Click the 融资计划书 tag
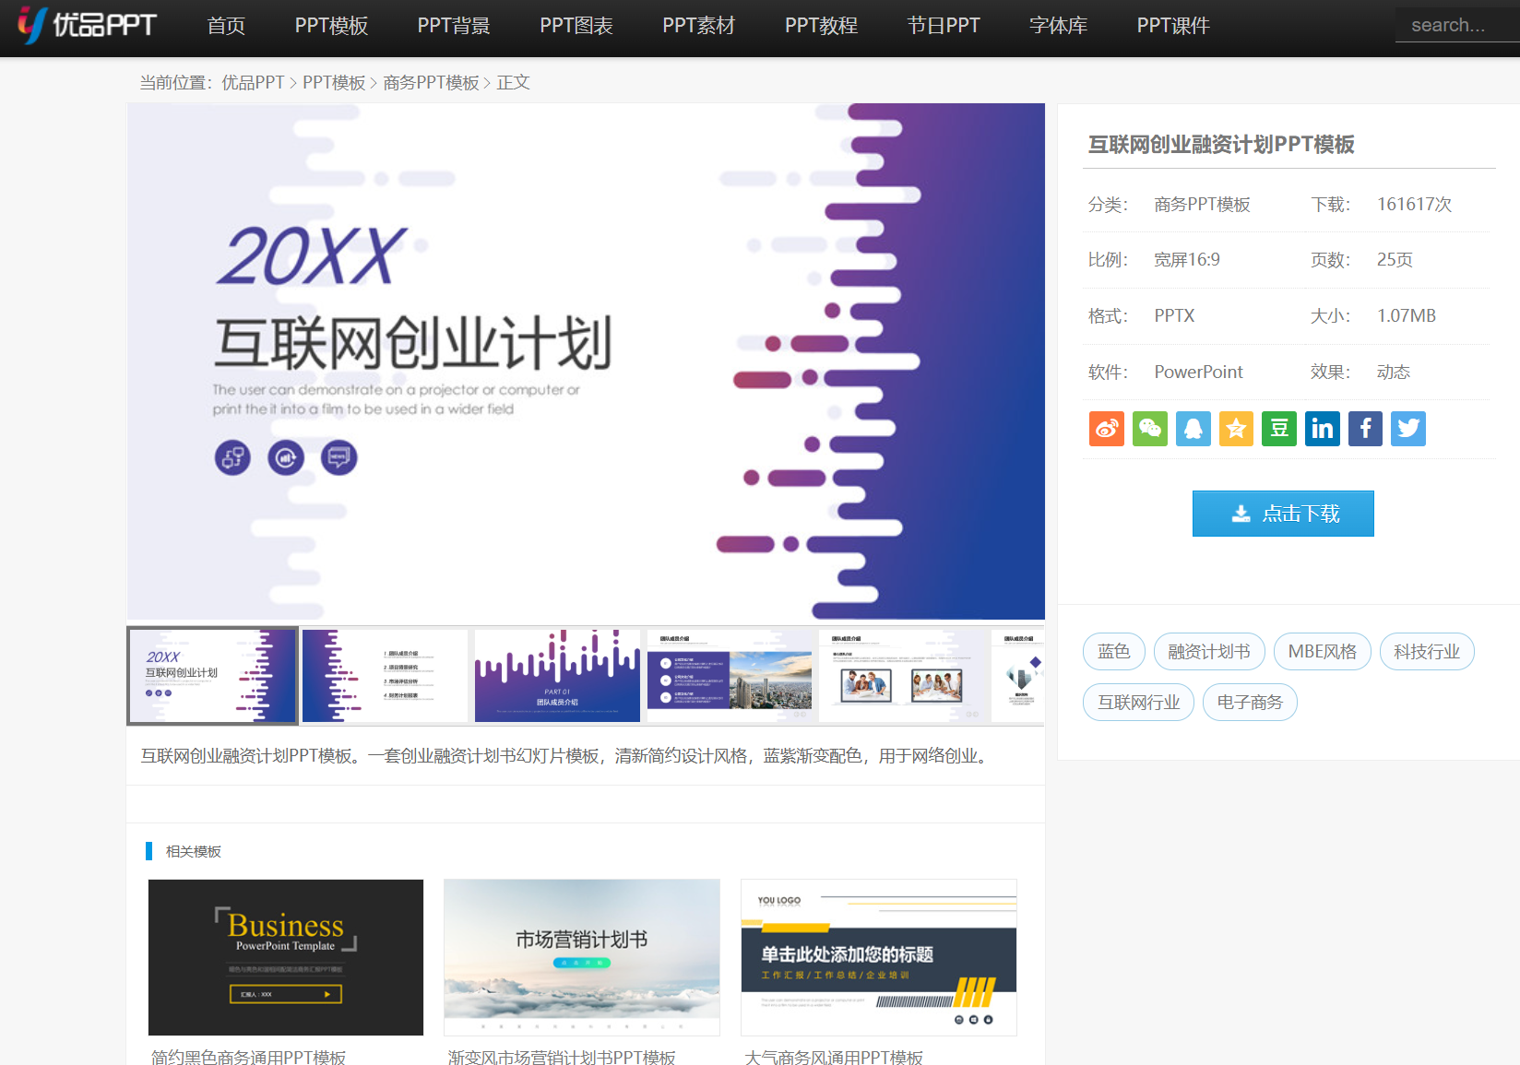This screenshot has width=1520, height=1065. 1208,652
